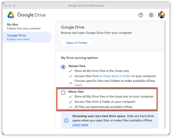Click the red close window button
172x137 pixels.
[x=5, y=5]
